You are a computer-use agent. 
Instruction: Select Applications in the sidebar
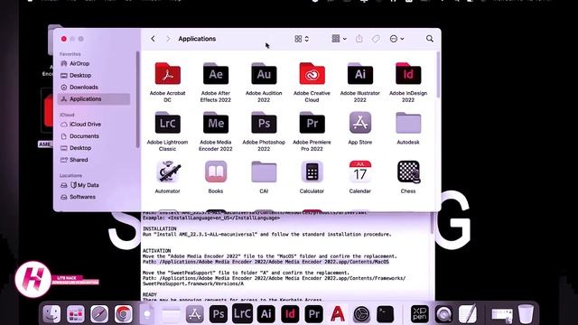click(x=94, y=98)
